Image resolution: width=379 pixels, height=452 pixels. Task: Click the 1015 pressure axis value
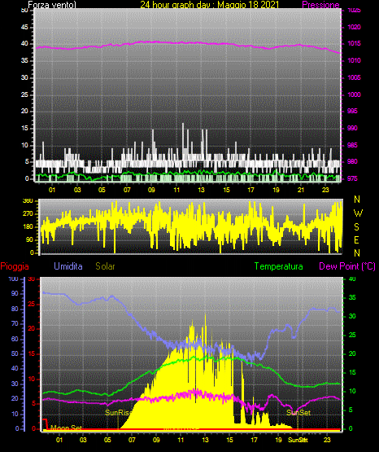354,43
